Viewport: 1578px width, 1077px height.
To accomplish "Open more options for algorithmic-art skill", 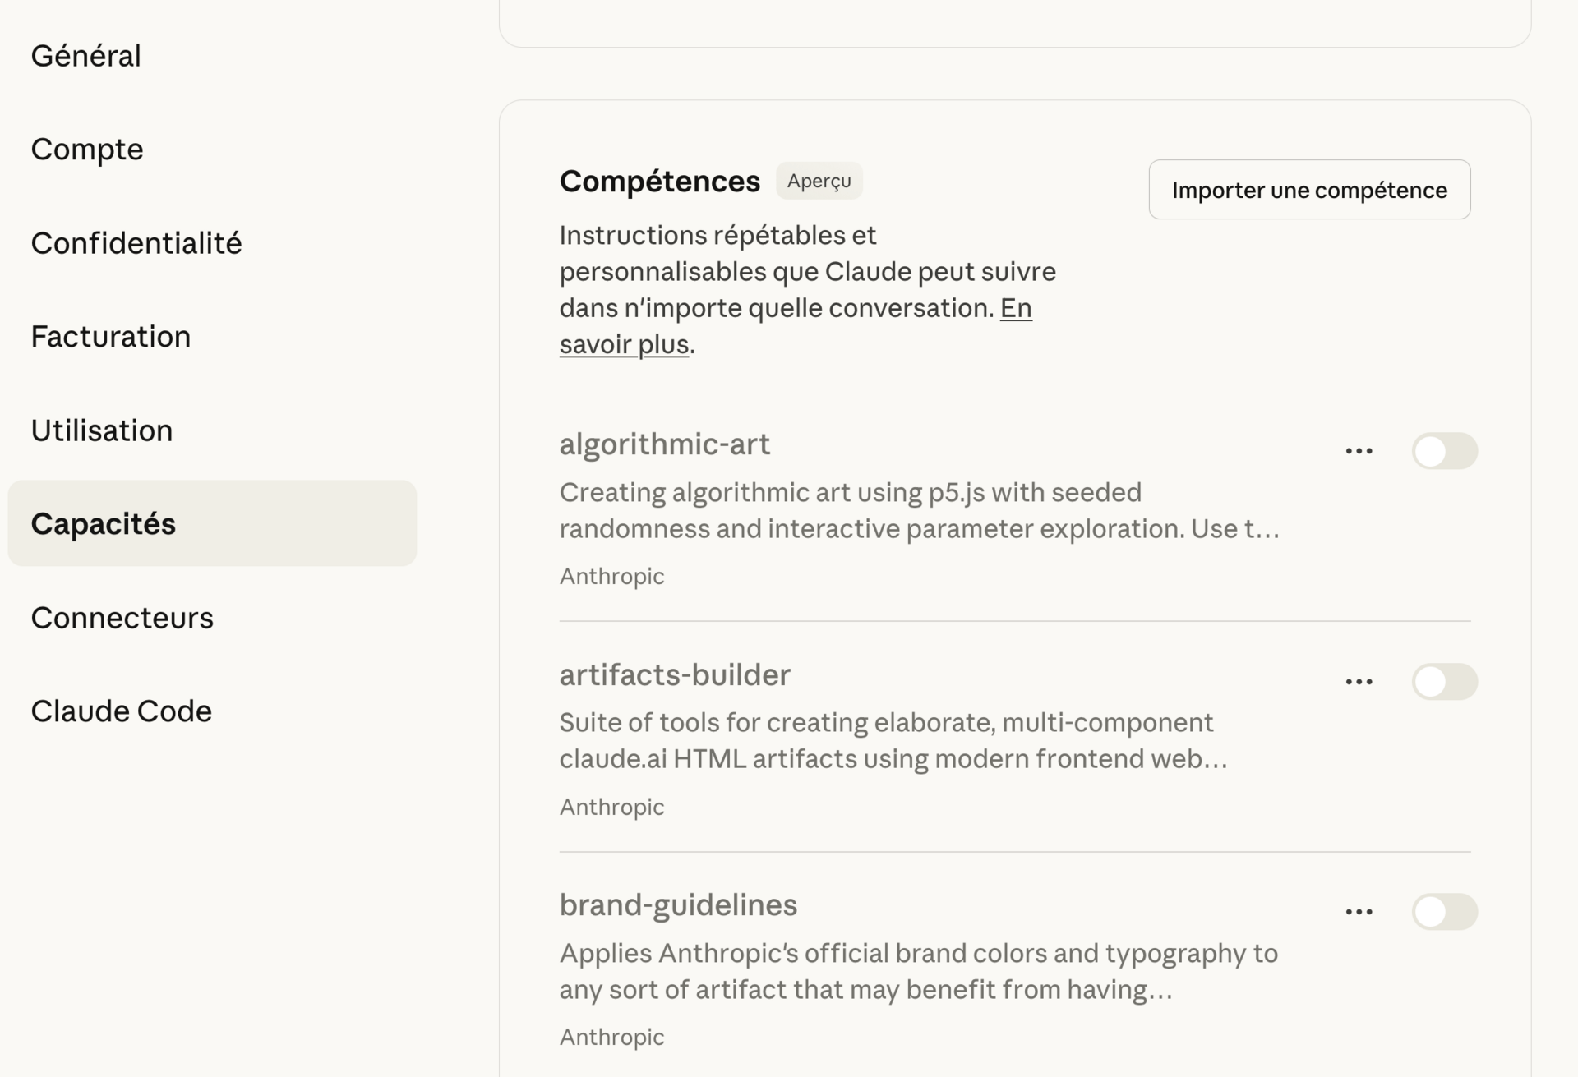I will click(1359, 451).
